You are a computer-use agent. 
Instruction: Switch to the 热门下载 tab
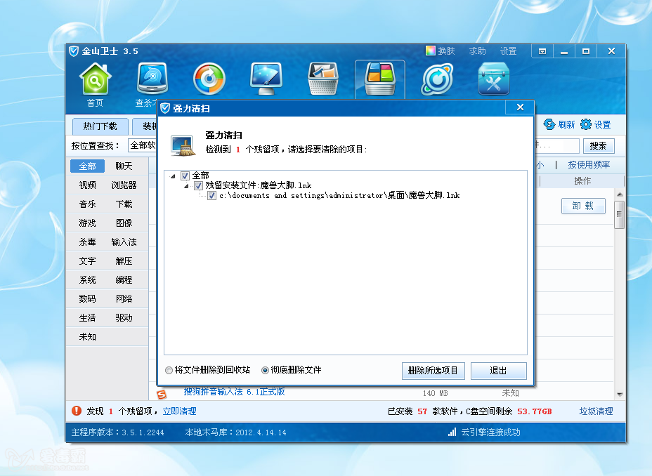(100, 126)
